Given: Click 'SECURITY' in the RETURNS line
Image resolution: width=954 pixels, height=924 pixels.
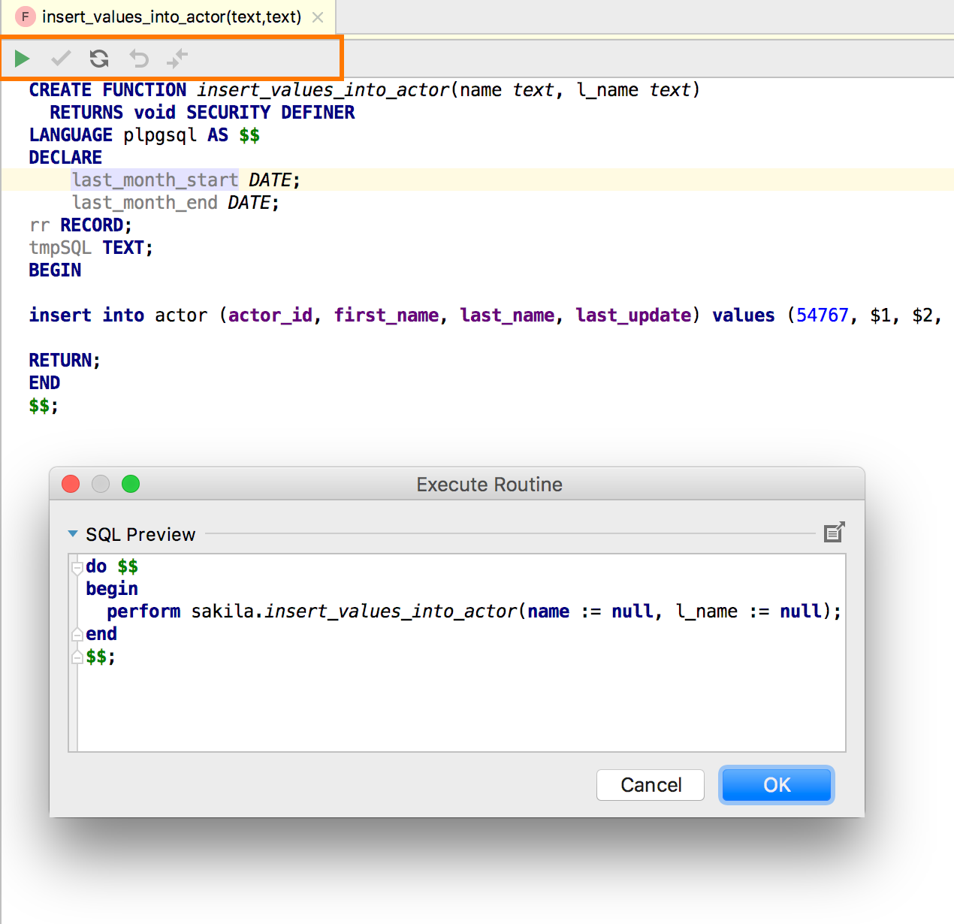Looking at the screenshot, I should click(228, 113).
